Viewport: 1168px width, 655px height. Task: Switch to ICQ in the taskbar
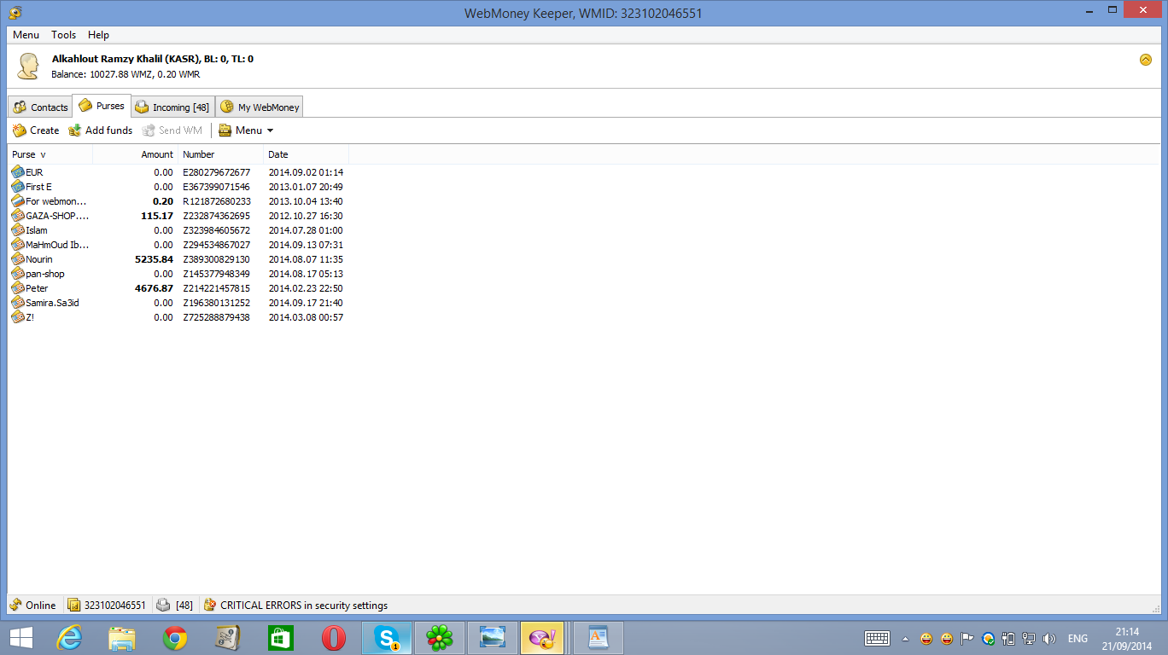[440, 638]
